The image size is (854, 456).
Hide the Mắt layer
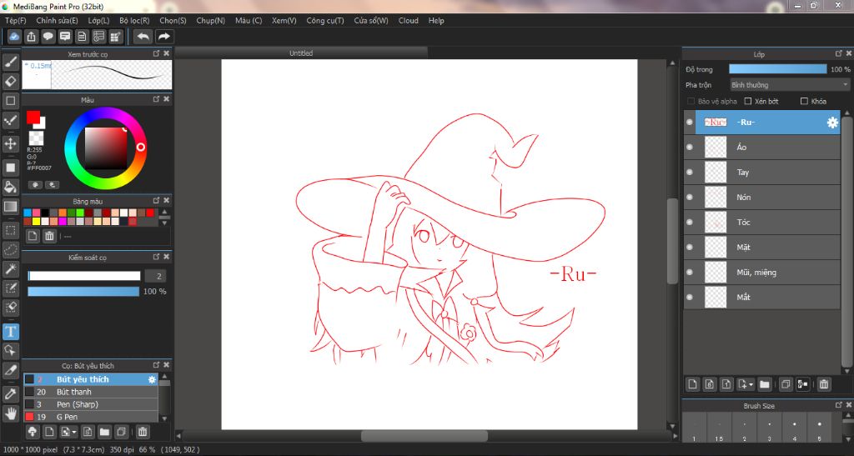click(690, 297)
